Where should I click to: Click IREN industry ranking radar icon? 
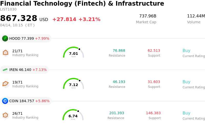(5, 84)
